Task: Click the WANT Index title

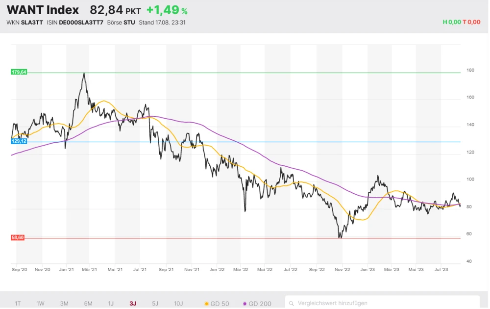Action: (43, 10)
